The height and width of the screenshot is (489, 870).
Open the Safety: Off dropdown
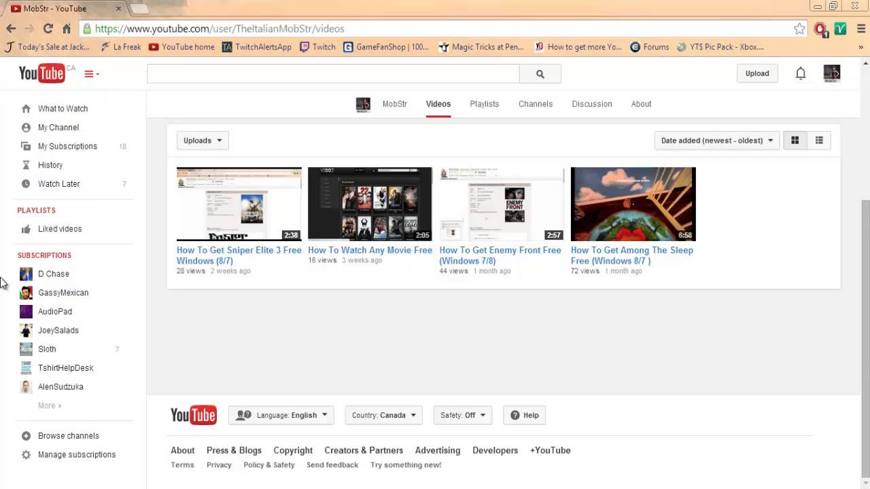pos(462,415)
